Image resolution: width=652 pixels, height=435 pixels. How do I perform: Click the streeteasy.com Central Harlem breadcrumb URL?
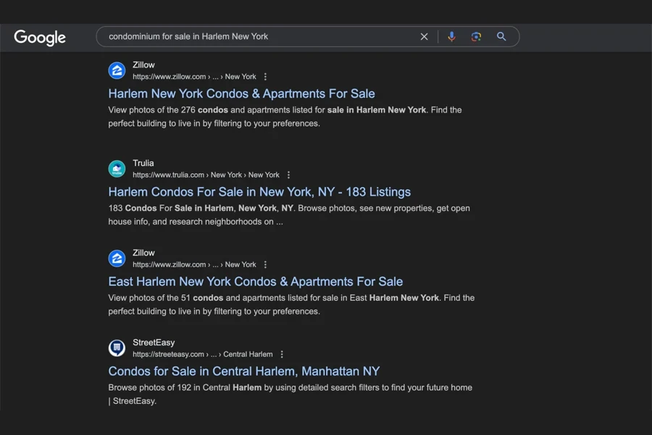pyautogui.click(x=203, y=355)
